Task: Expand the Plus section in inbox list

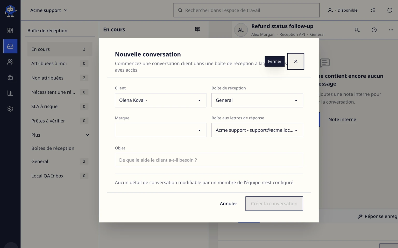Action: coord(60,135)
